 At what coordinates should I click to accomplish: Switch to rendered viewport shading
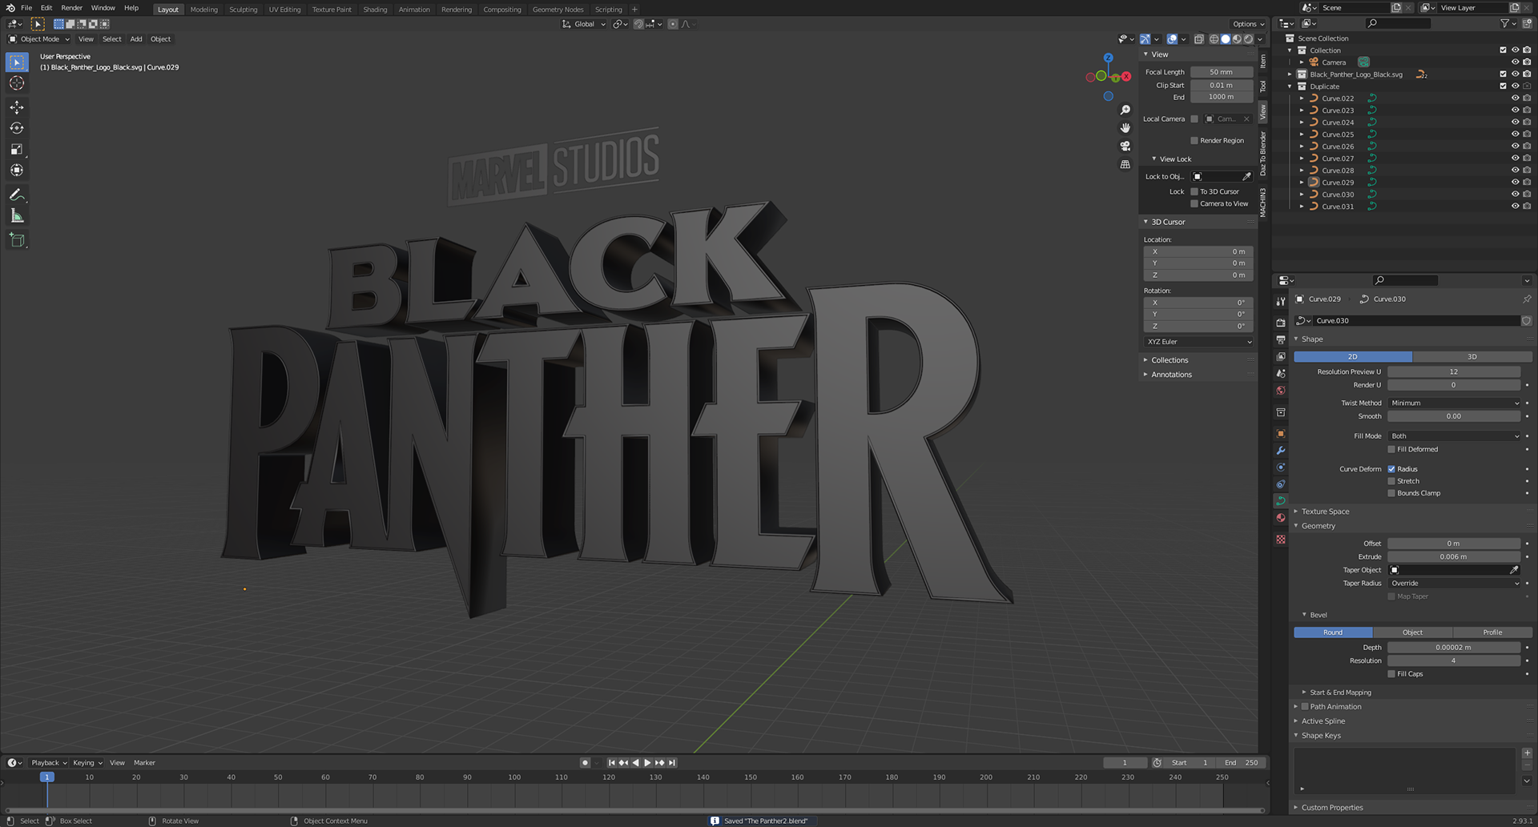coord(1248,38)
